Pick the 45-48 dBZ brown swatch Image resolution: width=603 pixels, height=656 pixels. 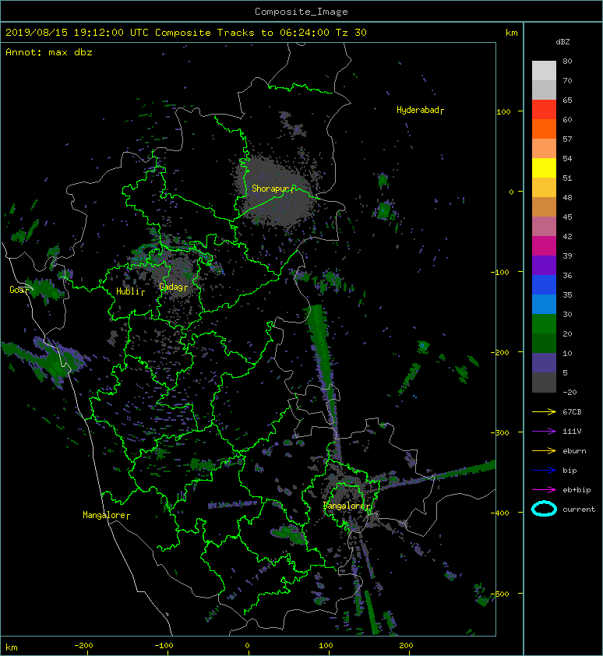[544, 207]
